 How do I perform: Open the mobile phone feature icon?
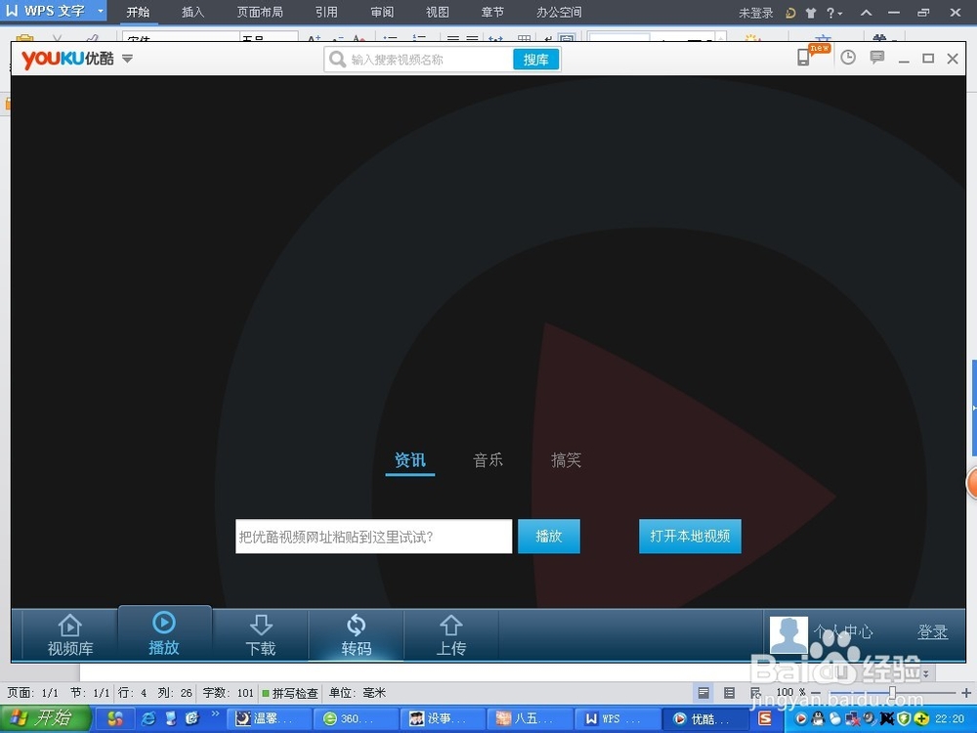pyautogui.click(x=804, y=58)
